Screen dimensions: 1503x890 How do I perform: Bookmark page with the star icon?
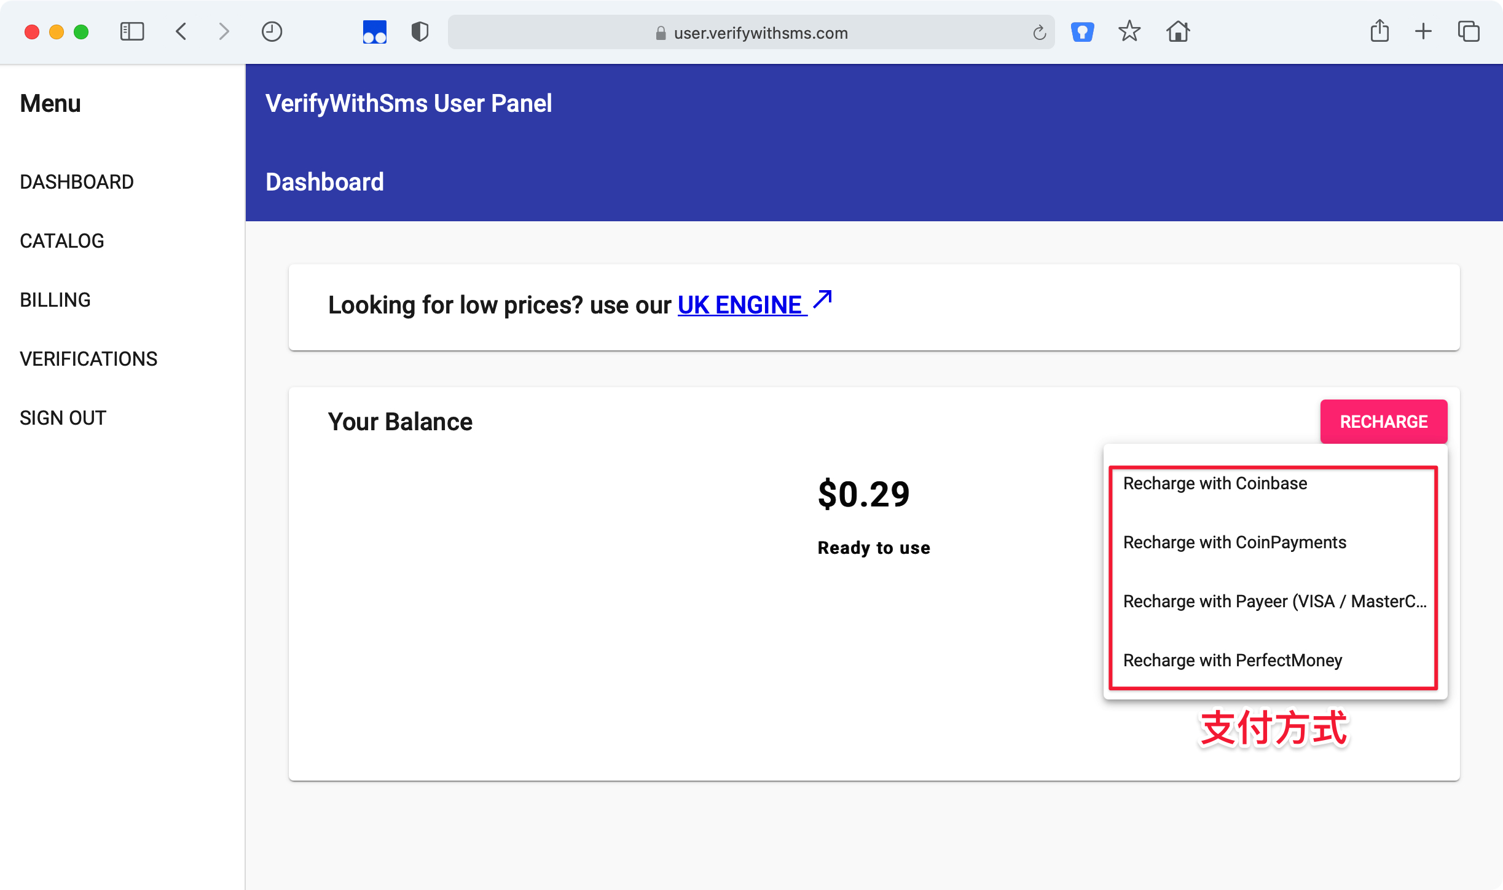point(1129,32)
